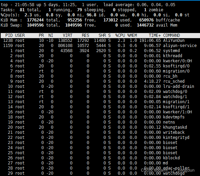This screenshot has width=200, height=176.
Task: Select PID 27 in process list
Action: [x=10, y=163]
